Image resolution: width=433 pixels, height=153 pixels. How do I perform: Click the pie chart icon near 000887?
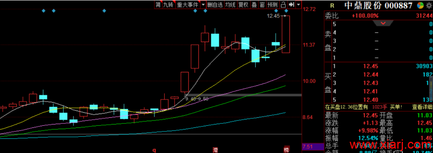coord(420,6)
